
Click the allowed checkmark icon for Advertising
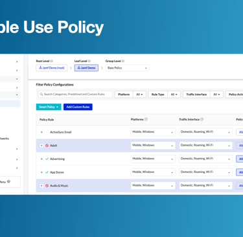(47, 159)
